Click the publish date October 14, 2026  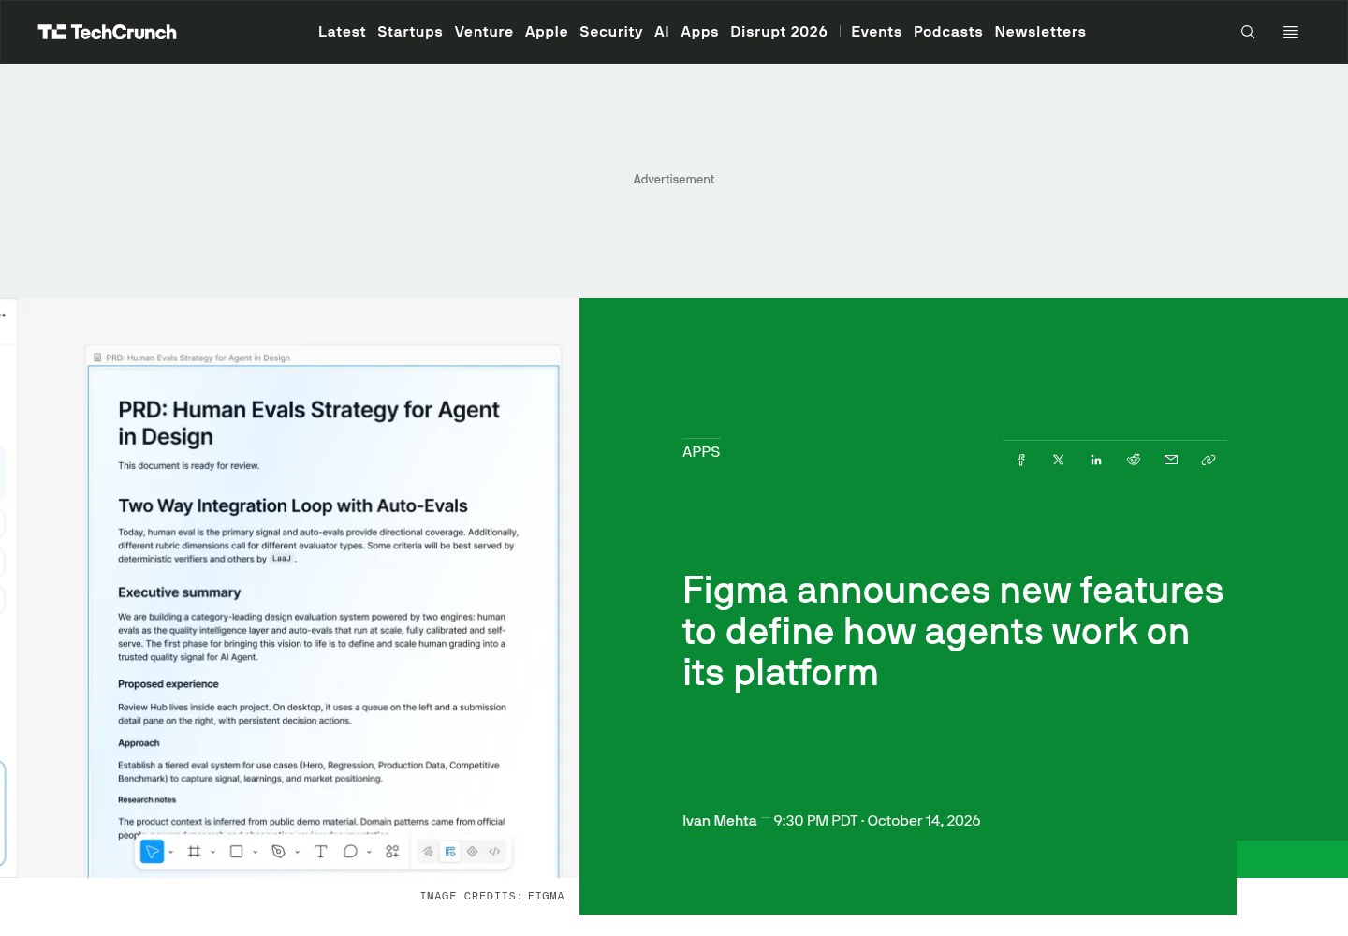click(x=924, y=821)
